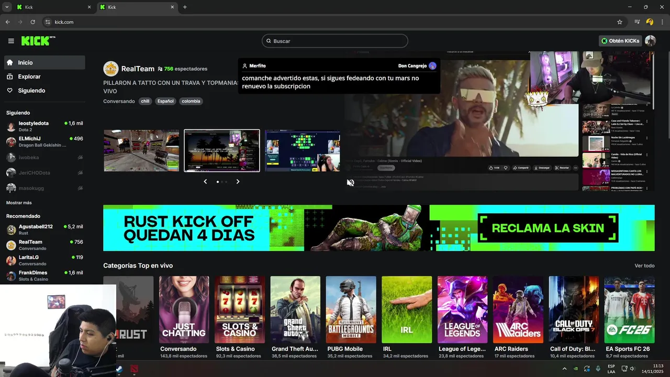Screen dimensions: 670x377
Task: Go back with browser back arrow
Action: (x=7, y=22)
